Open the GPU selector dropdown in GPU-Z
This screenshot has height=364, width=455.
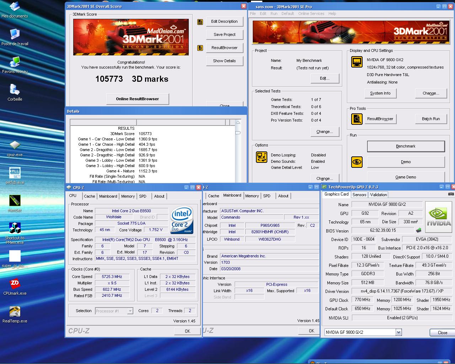(398, 332)
